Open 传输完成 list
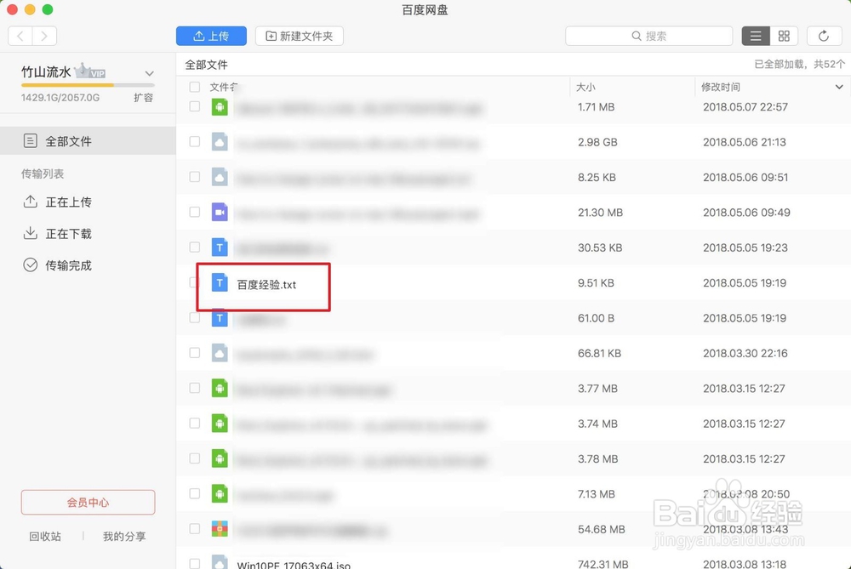The width and height of the screenshot is (851, 569). (68, 265)
